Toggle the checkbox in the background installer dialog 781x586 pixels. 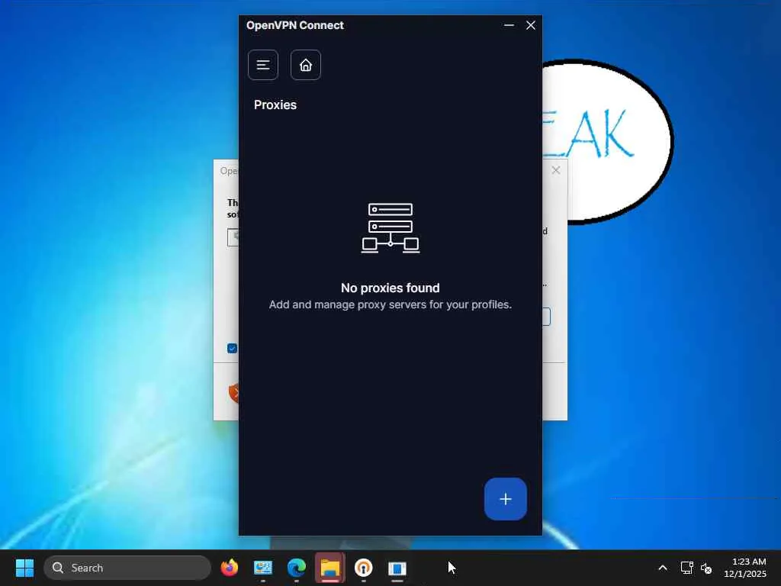click(232, 348)
